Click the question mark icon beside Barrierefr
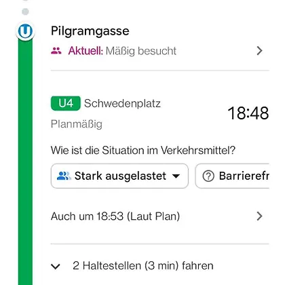The image size is (285, 285). (x=208, y=176)
